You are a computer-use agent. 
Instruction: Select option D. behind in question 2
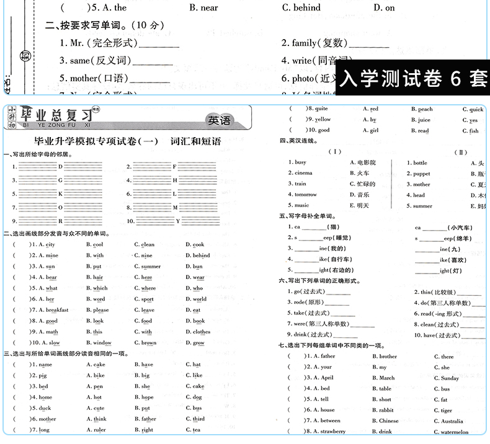(197, 255)
